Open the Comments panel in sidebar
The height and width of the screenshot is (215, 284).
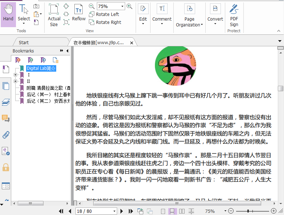tap(6, 118)
